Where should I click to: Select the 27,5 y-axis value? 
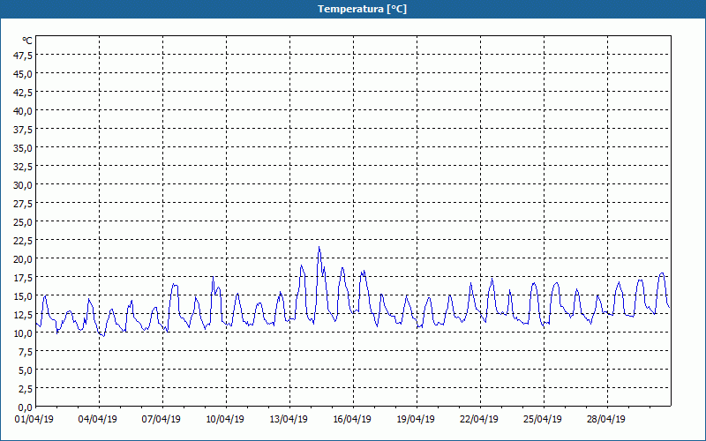(24, 204)
